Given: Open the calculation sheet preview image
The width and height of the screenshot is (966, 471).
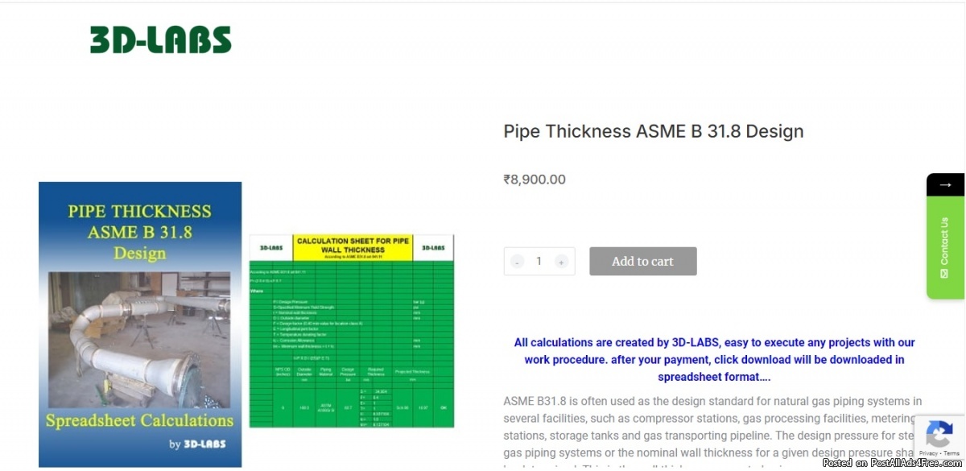Looking at the screenshot, I should (352, 331).
